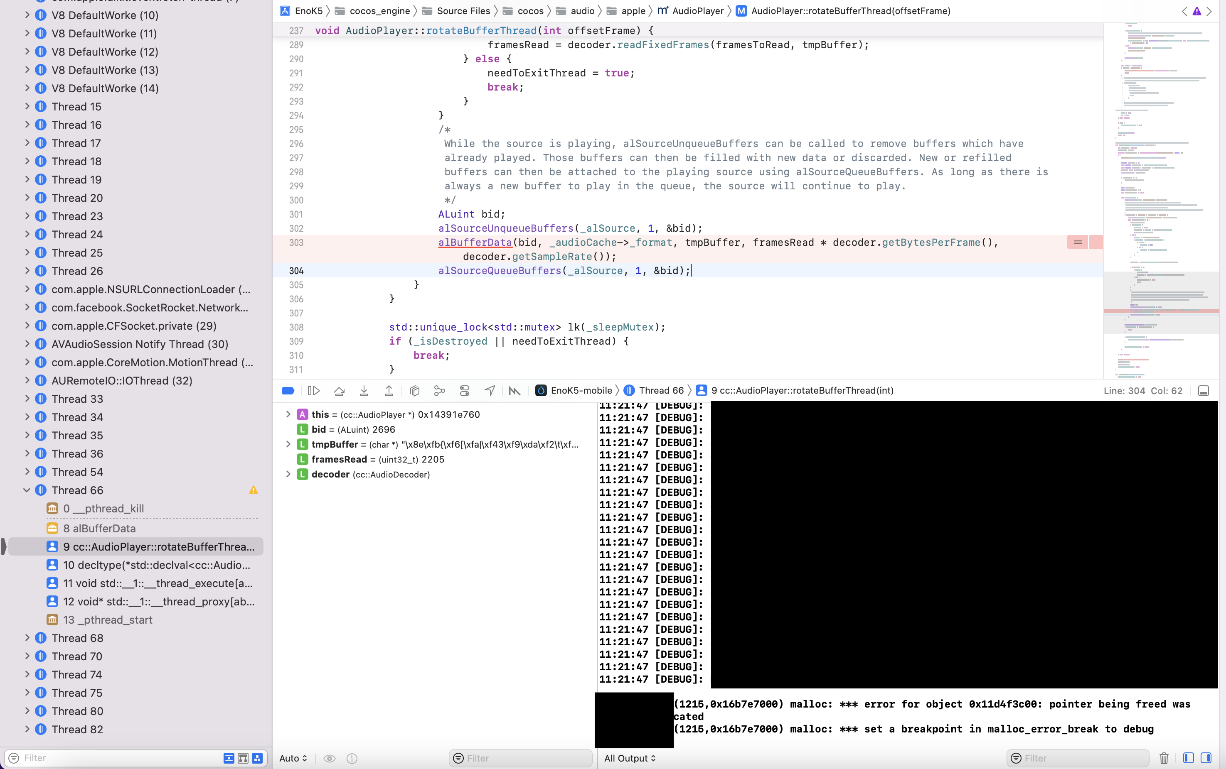Click the Step Into debugger icon
The height and width of the screenshot is (769, 1226).
click(x=363, y=391)
